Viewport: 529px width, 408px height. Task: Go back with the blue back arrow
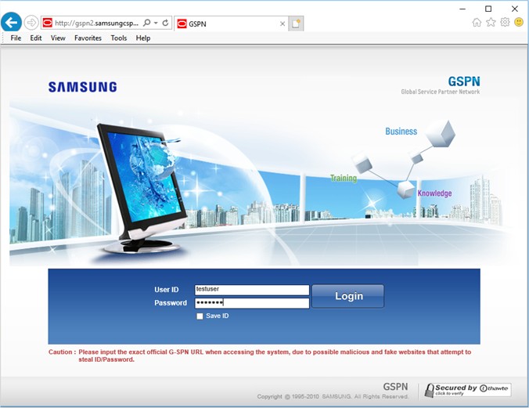[11, 22]
